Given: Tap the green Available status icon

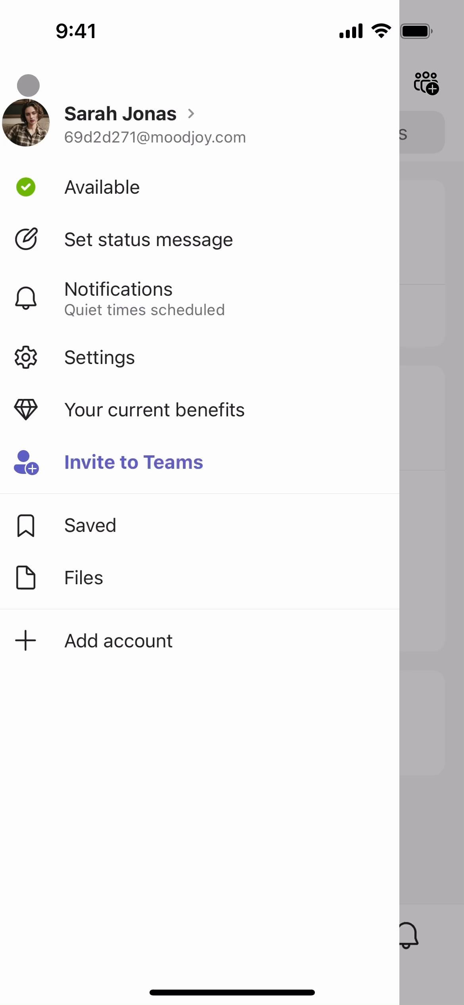Looking at the screenshot, I should pyautogui.click(x=26, y=187).
